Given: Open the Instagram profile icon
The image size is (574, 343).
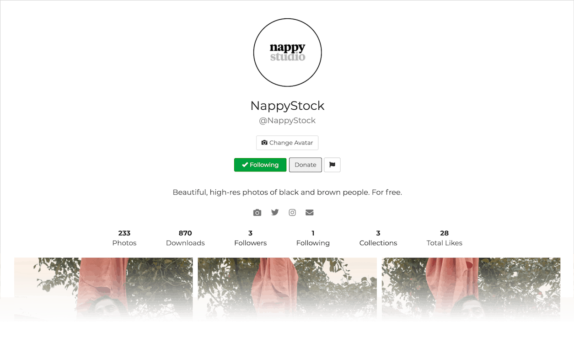Looking at the screenshot, I should [x=292, y=212].
